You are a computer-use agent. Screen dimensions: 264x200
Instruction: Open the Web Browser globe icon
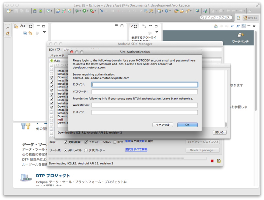coord(197,11)
